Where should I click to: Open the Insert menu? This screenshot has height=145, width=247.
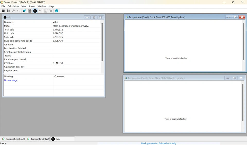[32, 6]
